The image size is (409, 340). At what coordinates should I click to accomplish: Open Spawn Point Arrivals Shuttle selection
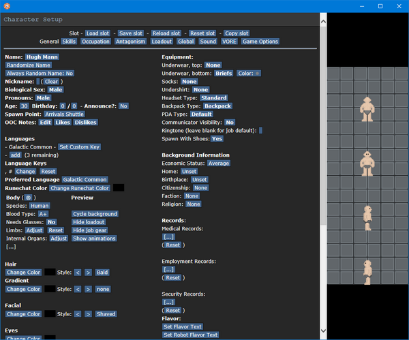click(x=65, y=114)
